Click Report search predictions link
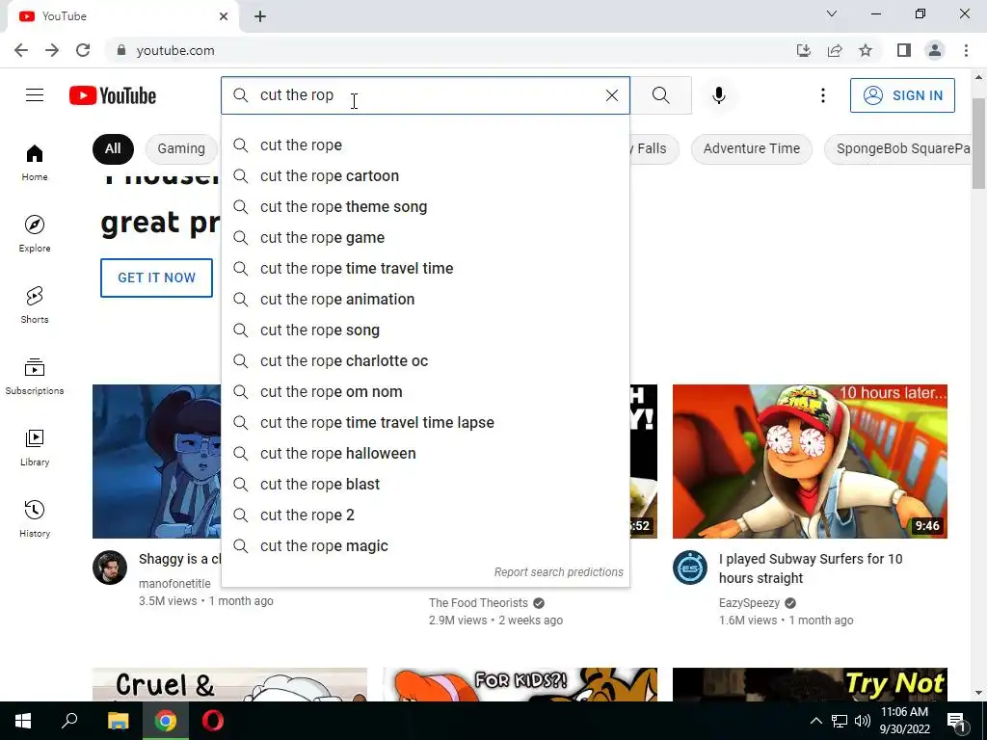Image resolution: width=987 pixels, height=740 pixels. click(x=558, y=572)
